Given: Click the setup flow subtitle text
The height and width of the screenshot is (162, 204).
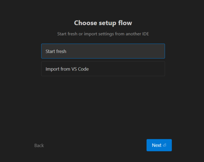Looking at the screenshot, I should click(103, 34).
